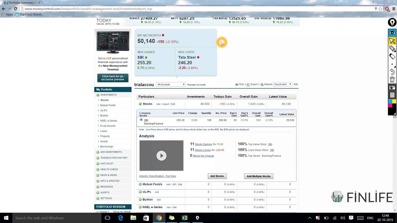This screenshot has height=223, width=397.
Task: Open File Explorer from taskbar
Action: [x=133, y=218]
